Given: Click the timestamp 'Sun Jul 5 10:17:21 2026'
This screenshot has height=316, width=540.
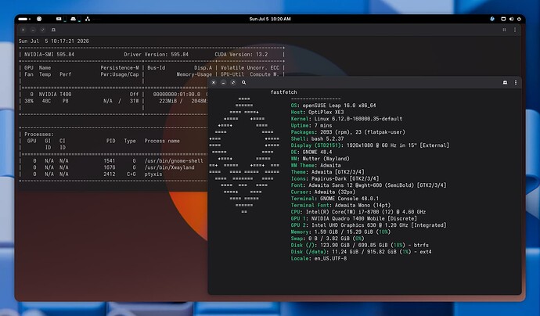Looking at the screenshot, I should coord(54,41).
